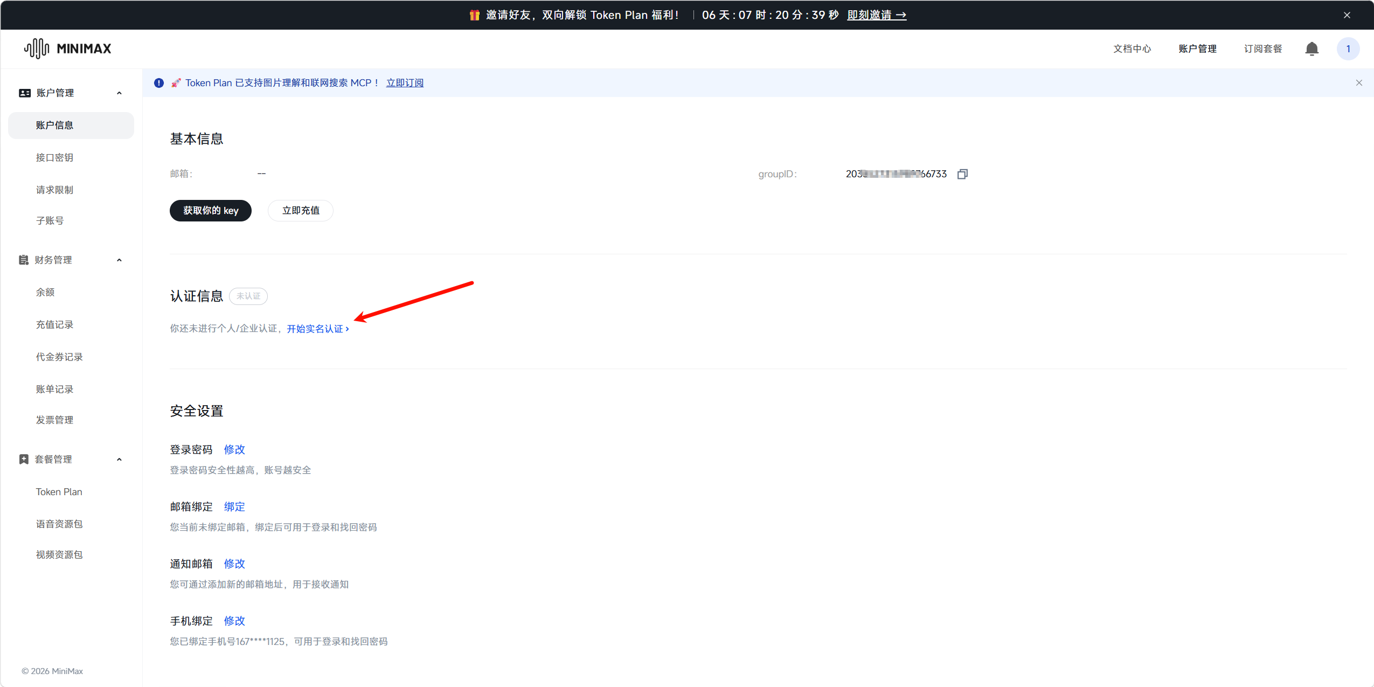Image resolution: width=1374 pixels, height=687 pixels.
Task: Click the MiniMax logo
Action: (x=67, y=48)
